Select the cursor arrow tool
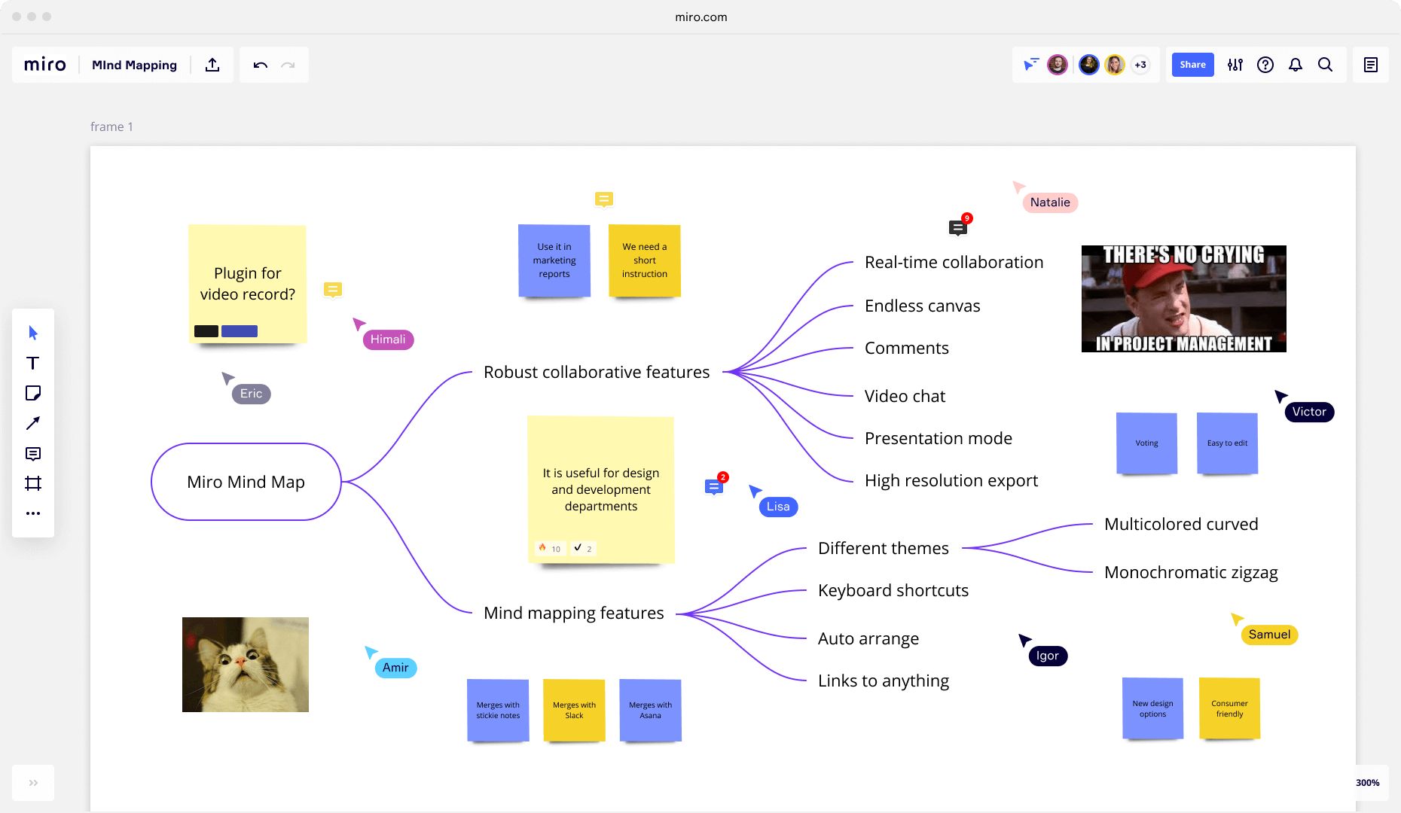This screenshot has height=813, width=1401. 33,333
